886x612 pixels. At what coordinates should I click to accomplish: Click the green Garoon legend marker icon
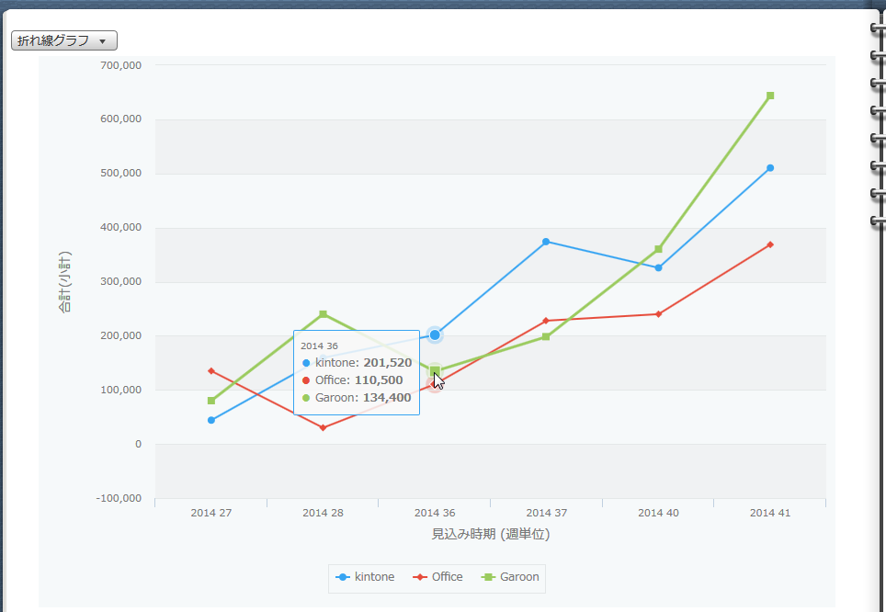click(487, 577)
